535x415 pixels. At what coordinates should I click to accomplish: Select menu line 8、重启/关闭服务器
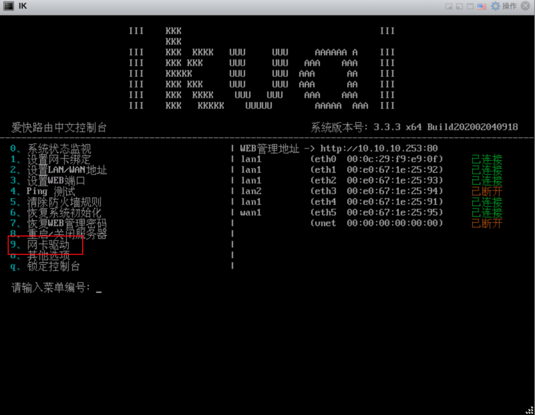[x=59, y=234]
